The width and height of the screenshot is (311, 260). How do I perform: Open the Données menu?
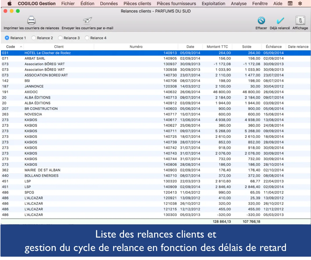109,3
